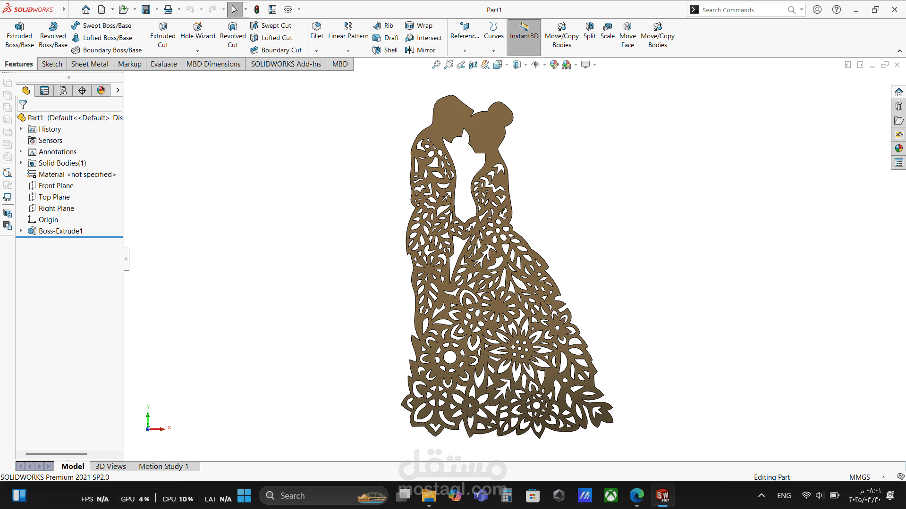Select the Lofted Cut tool

click(271, 38)
